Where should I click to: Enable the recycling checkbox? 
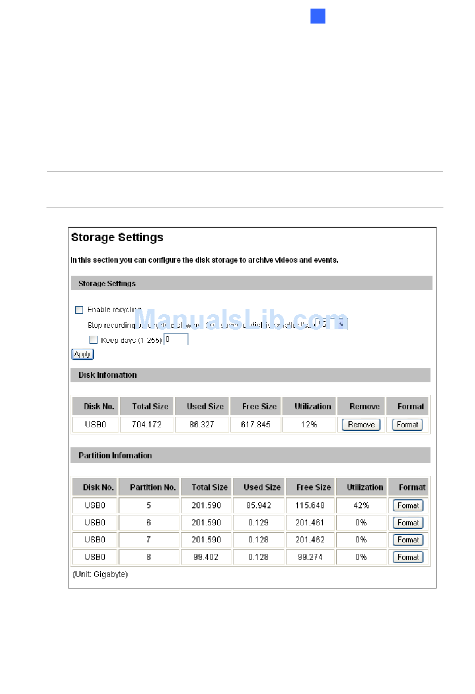79,310
